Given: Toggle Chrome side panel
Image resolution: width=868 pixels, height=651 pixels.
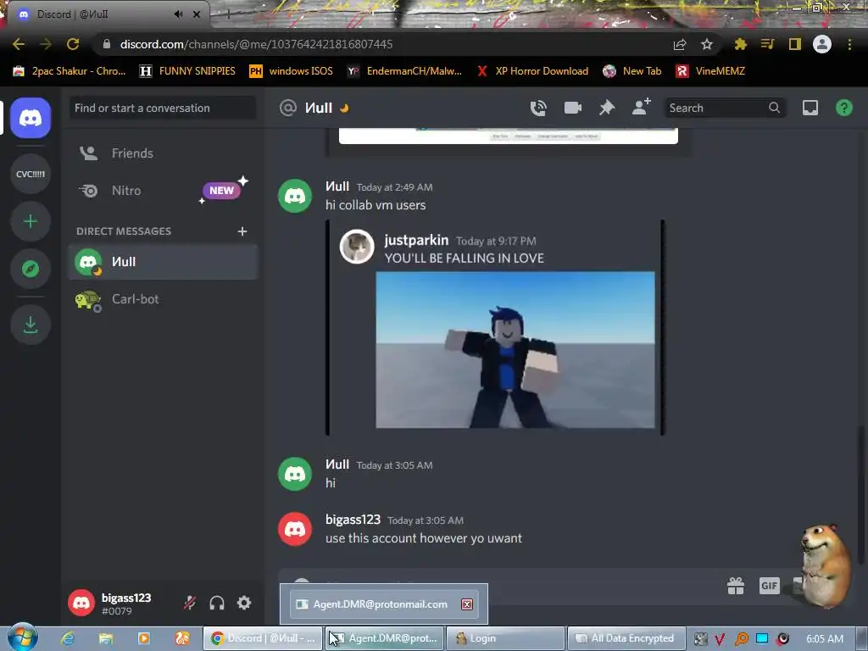Looking at the screenshot, I should [794, 44].
